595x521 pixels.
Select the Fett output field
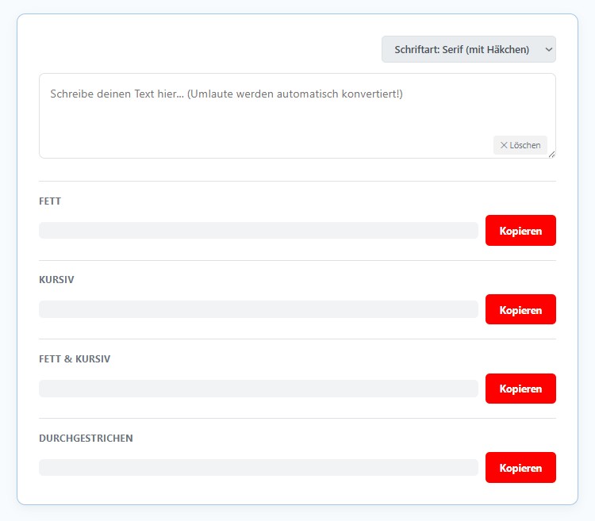[x=259, y=231]
